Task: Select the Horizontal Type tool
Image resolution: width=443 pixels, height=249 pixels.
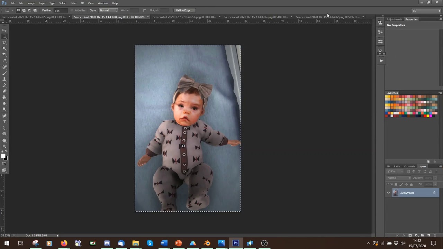Action: (4, 122)
